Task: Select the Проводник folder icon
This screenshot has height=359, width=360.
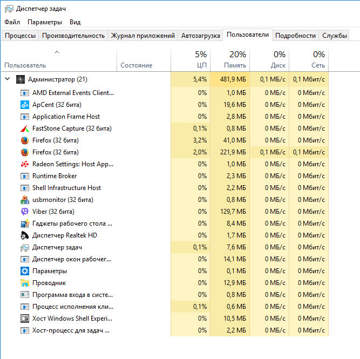Action: point(25,283)
